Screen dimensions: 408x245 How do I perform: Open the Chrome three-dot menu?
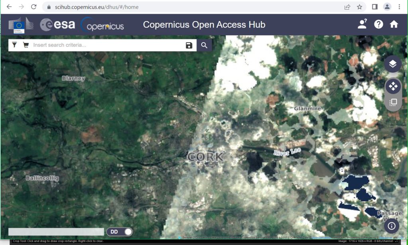click(399, 7)
